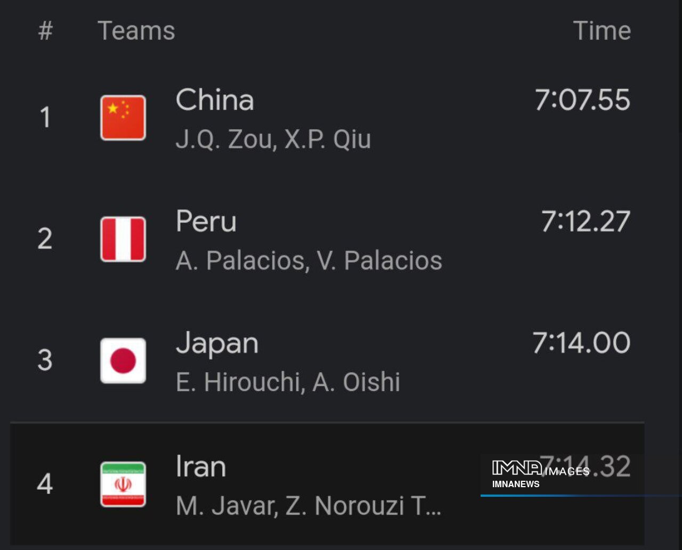Click the Teams column header
This screenshot has width=682, height=550.
[136, 31]
